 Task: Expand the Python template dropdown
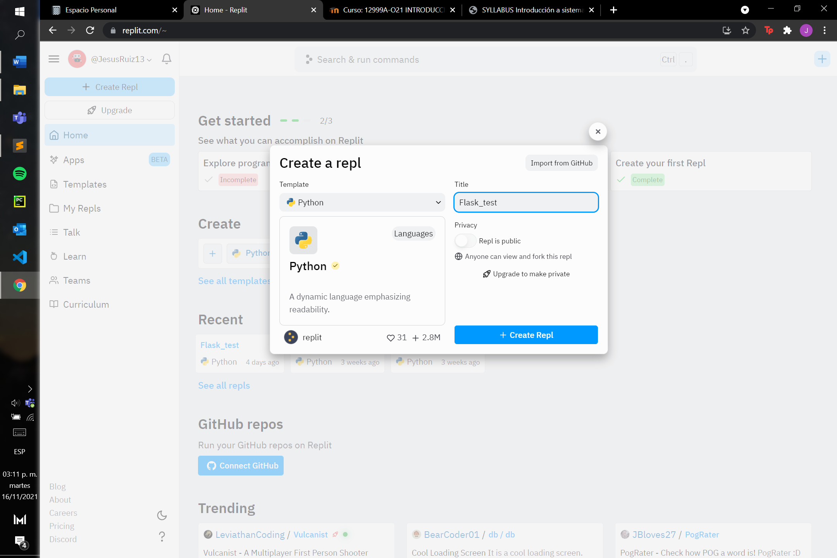point(362,202)
